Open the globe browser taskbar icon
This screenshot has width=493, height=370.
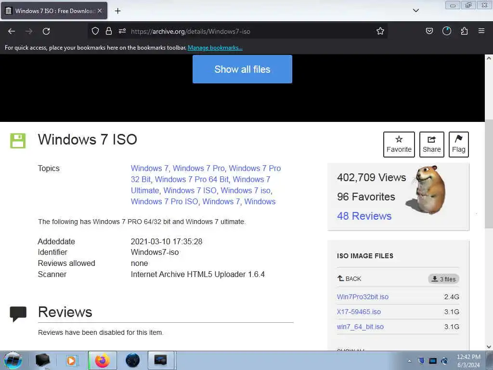click(132, 360)
